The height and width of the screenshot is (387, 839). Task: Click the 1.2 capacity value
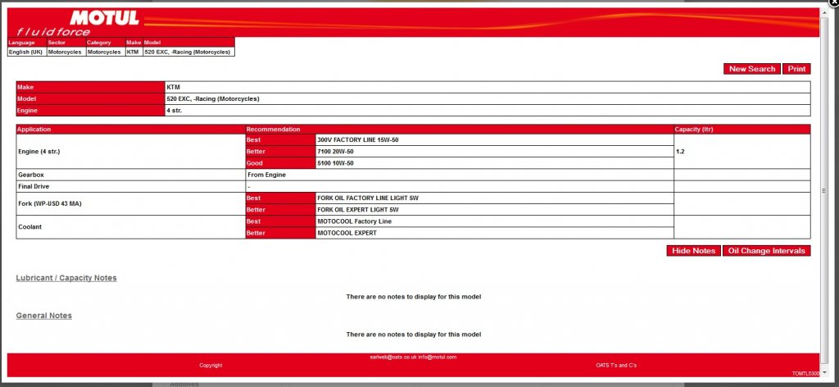coord(680,152)
